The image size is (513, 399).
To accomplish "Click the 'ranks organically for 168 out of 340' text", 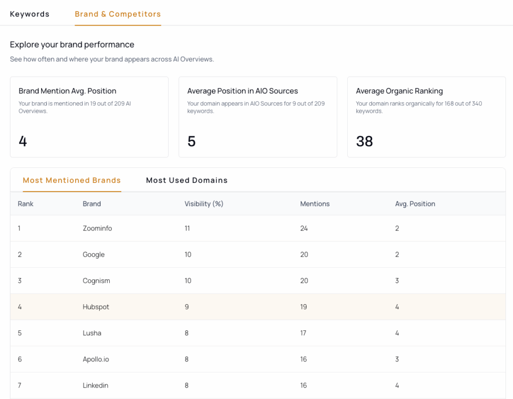I will (x=419, y=107).
